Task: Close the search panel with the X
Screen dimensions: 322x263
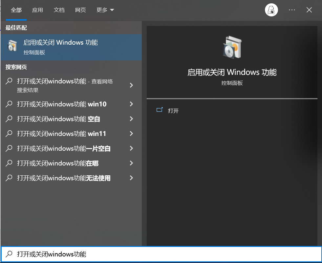Action: click(x=309, y=10)
